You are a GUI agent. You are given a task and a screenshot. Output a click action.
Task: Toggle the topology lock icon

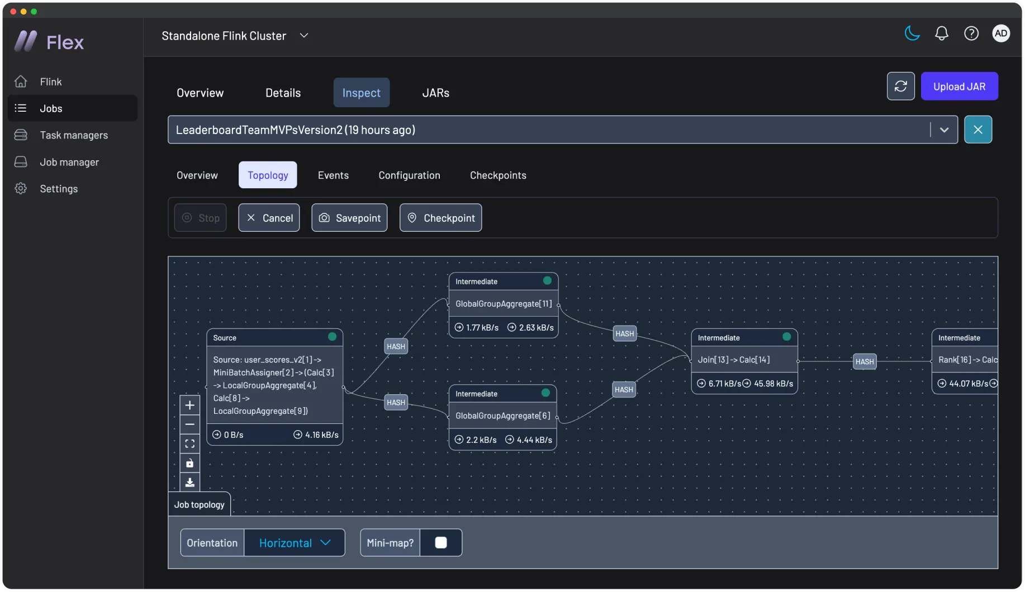190,464
